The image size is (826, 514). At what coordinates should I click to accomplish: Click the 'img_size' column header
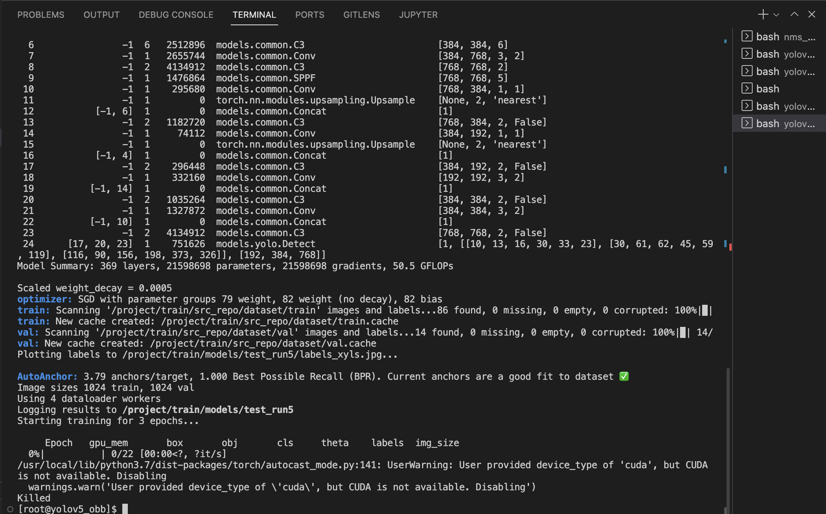click(x=437, y=443)
